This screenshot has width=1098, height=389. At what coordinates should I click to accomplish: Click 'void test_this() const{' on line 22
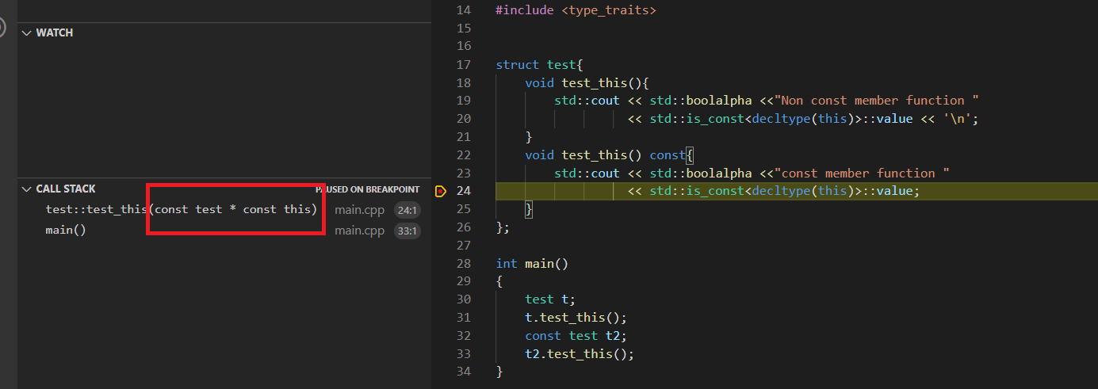(609, 155)
